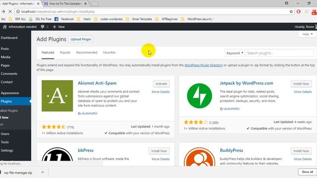Open the SSL For Free bookmark
This screenshot has height=178, width=317.
tap(40, 19)
